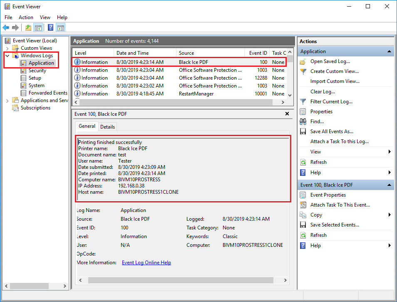Click the Back arrow toolbar icon
This screenshot has height=302, width=397.
click(6, 28)
